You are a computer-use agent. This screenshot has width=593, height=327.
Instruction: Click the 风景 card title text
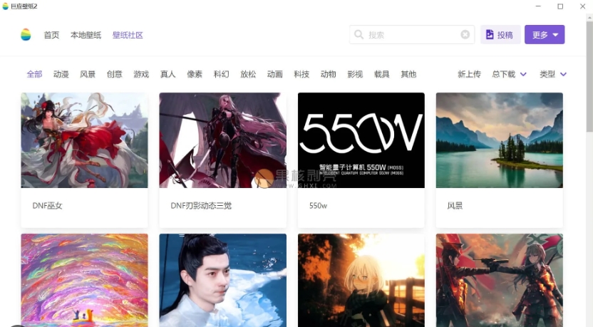click(455, 206)
